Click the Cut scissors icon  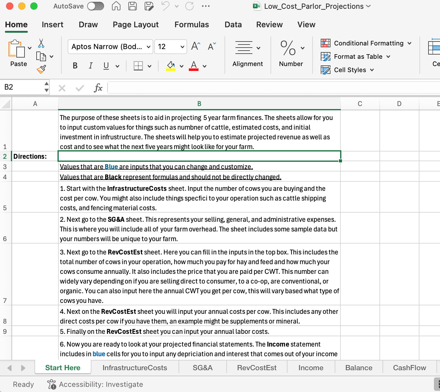click(41, 43)
